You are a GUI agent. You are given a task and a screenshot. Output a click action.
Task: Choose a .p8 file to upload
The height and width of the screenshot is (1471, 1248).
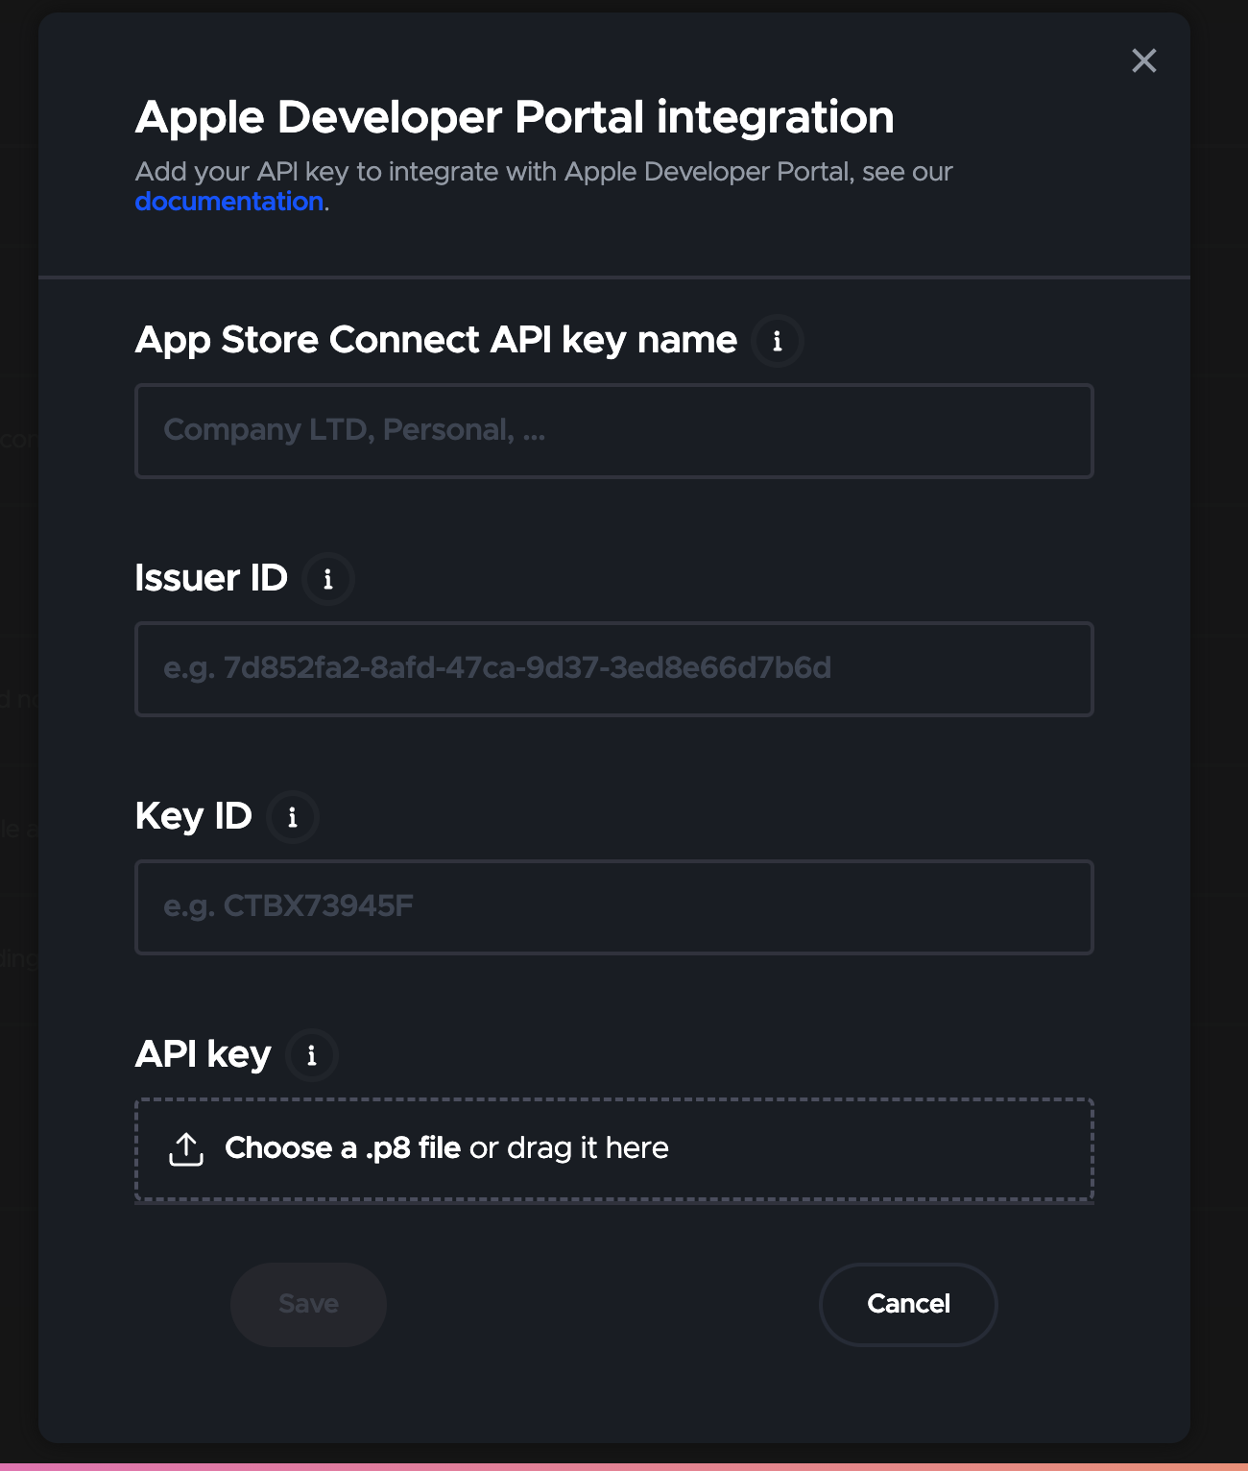614,1149
